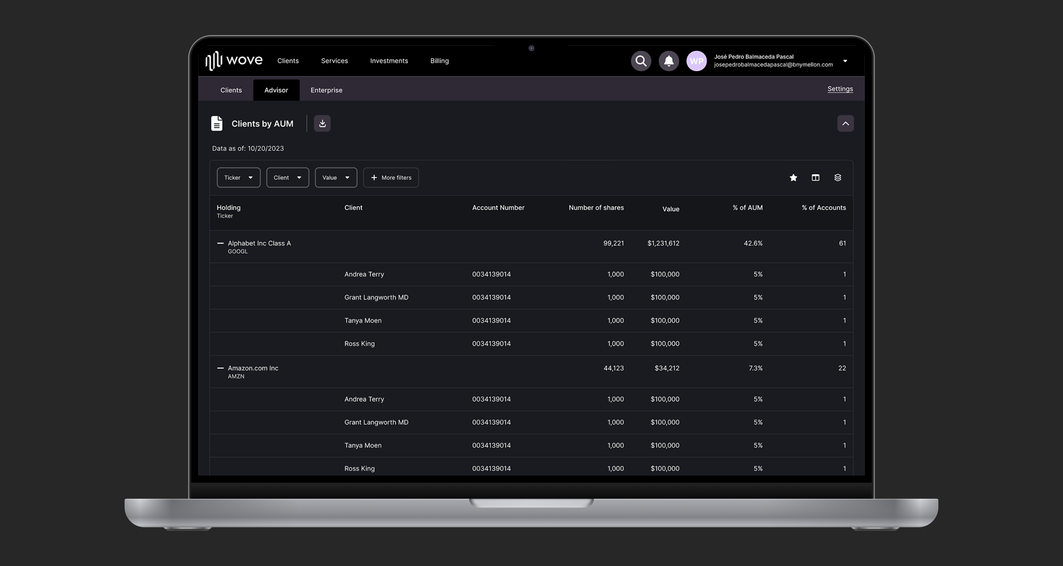Screen dimensions: 1063x566
Task: Click the GOOGL ticker label
Action: 238,251
